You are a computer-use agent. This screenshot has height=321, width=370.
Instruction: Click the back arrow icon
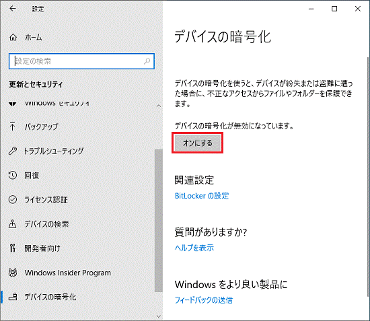tap(13, 9)
